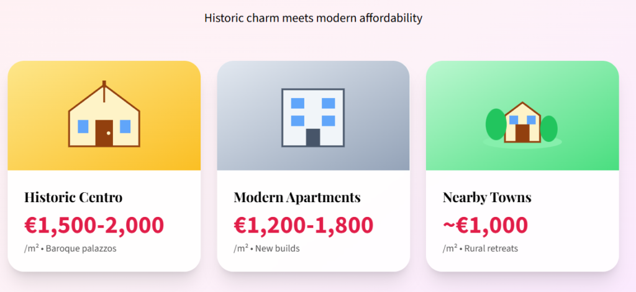Click the left blue window of the Historic Centro house
The image size is (636, 292).
click(83, 126)
